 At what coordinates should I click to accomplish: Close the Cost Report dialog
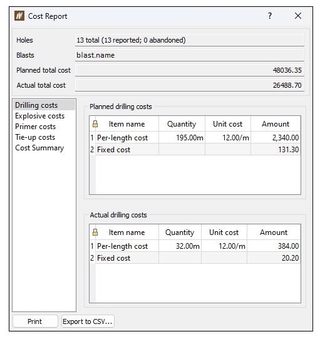(x=298, y=16)
